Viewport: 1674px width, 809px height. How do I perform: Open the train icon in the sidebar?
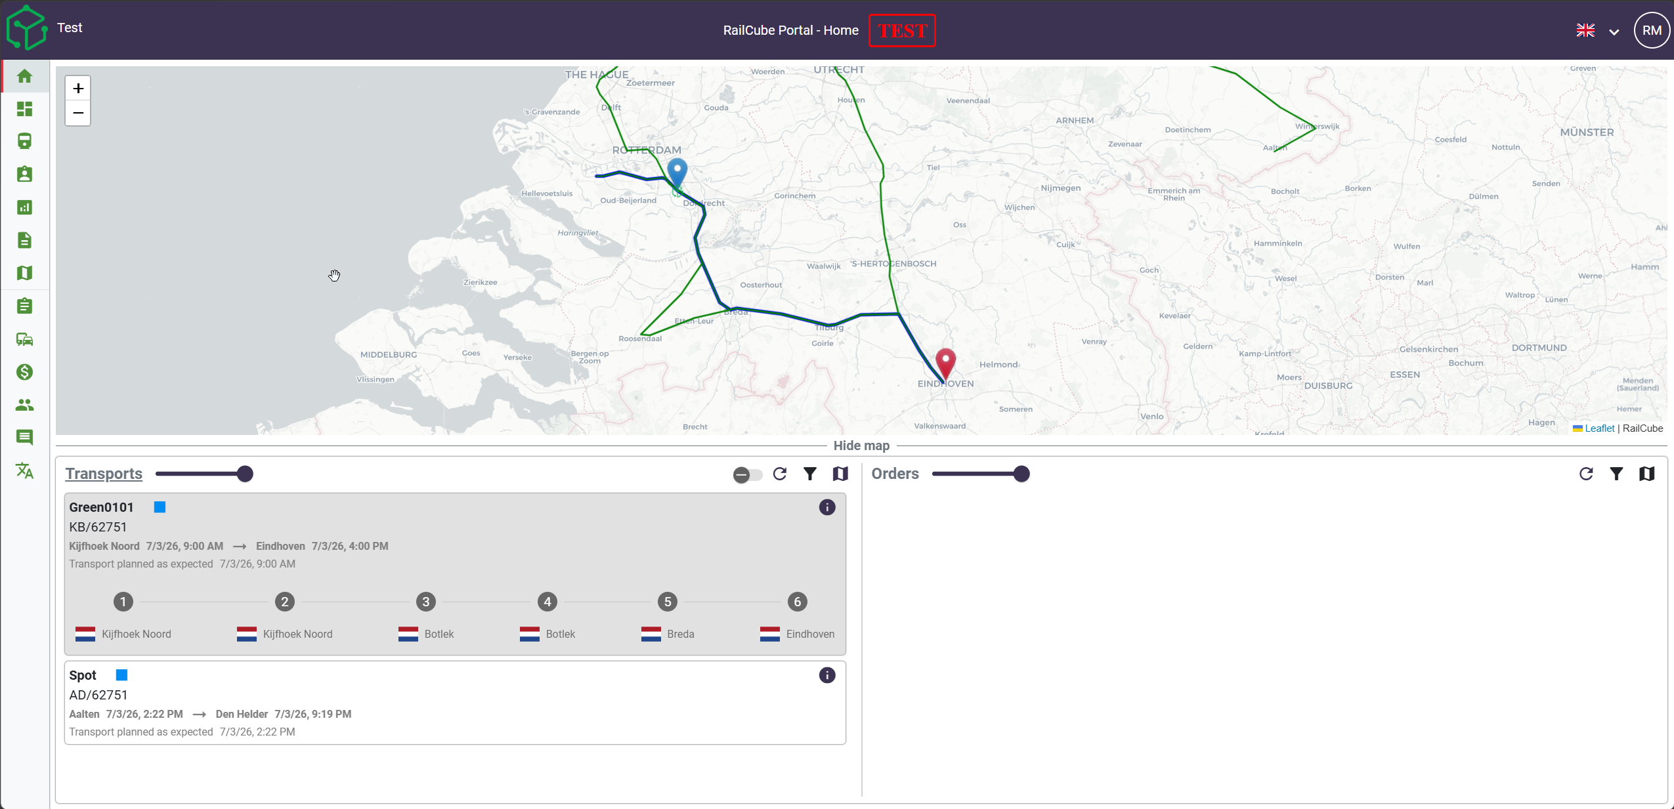(x=24, y=142)
